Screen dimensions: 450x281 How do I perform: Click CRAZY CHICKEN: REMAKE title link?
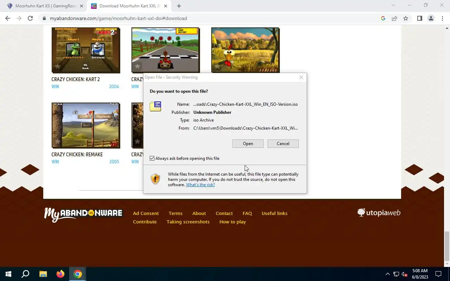[77, 155]
